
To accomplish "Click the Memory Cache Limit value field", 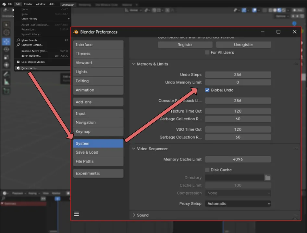I will 238,159.
